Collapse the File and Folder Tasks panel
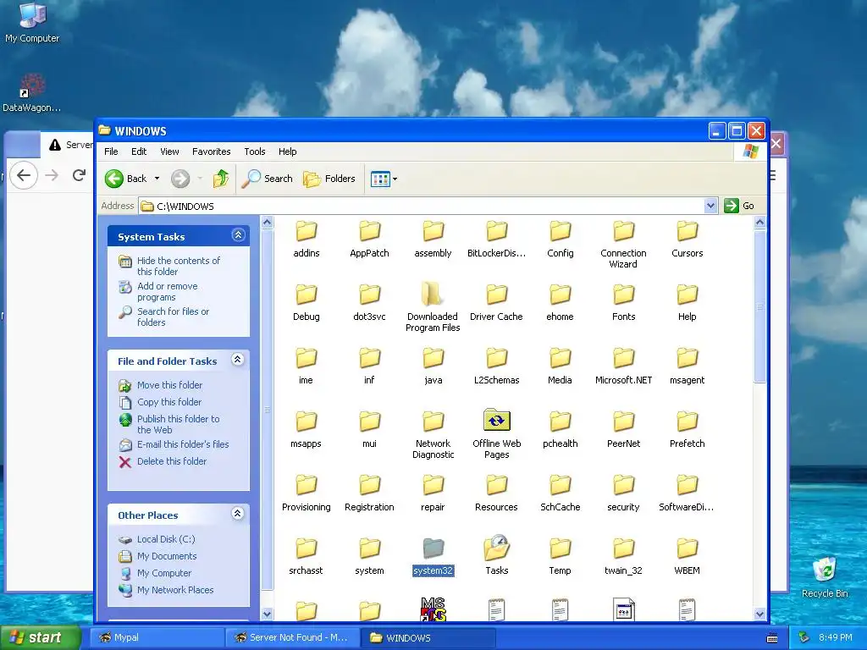867x650 pixels. point(238,360)
